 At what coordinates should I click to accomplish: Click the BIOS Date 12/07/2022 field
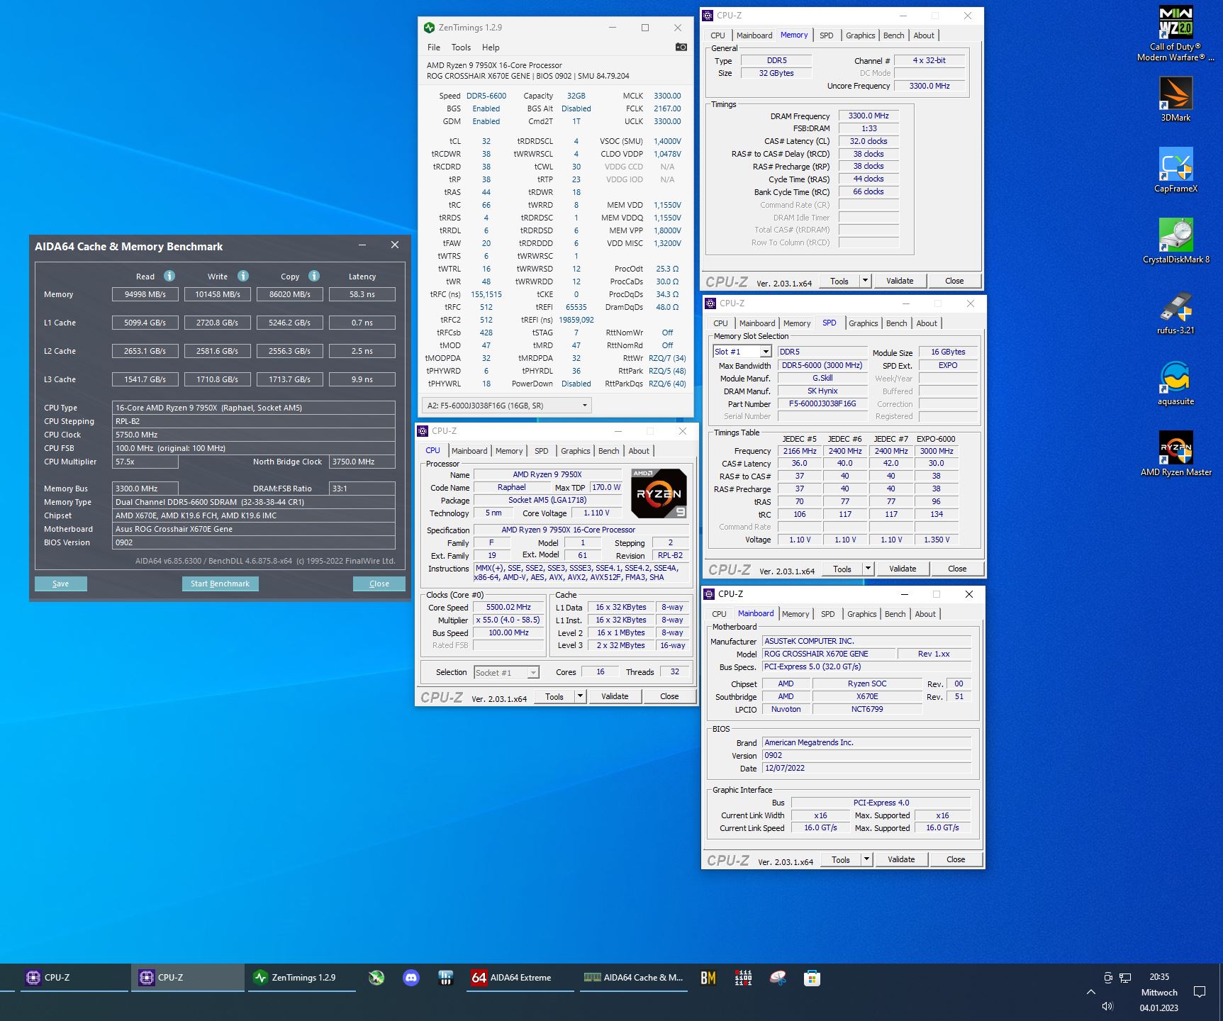[866, 769]
